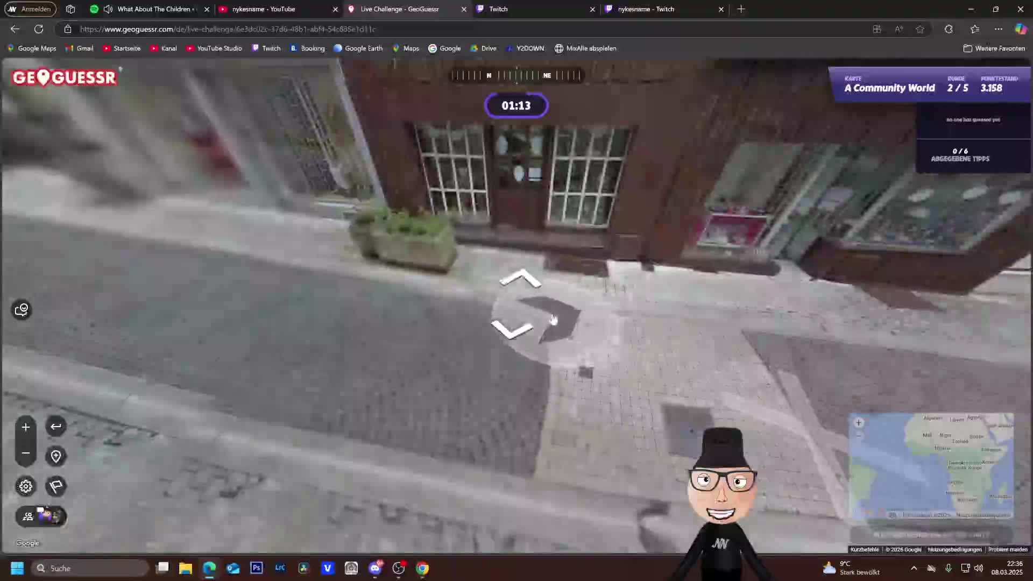Open the favorites list icon
The height and width of the screenshot is (581, 1033).
975,29
